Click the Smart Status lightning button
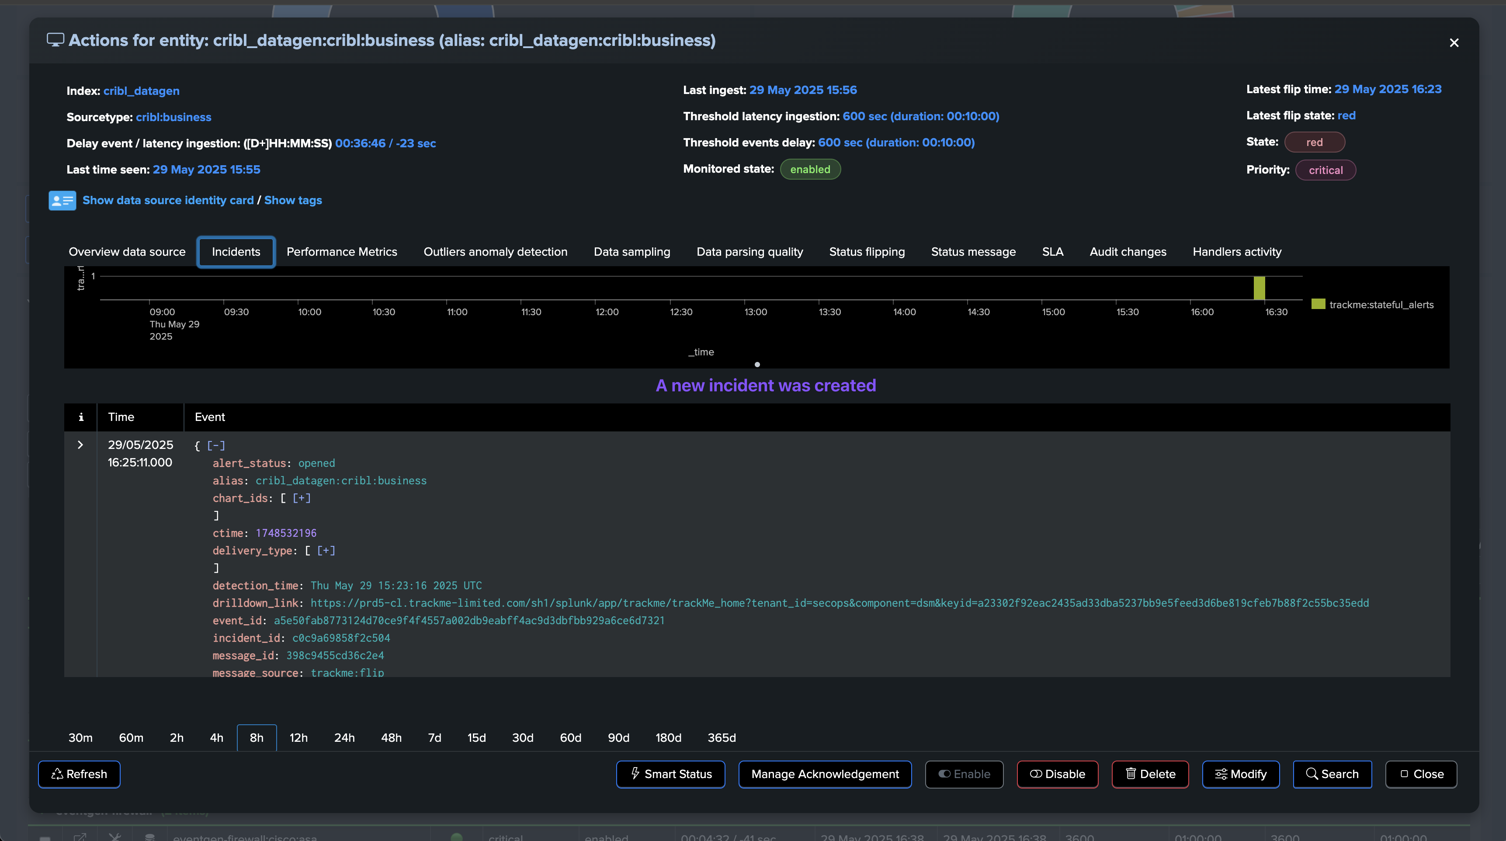This screenshot has height=841, width=1506. pyautogui.click(x=670, y=774)
